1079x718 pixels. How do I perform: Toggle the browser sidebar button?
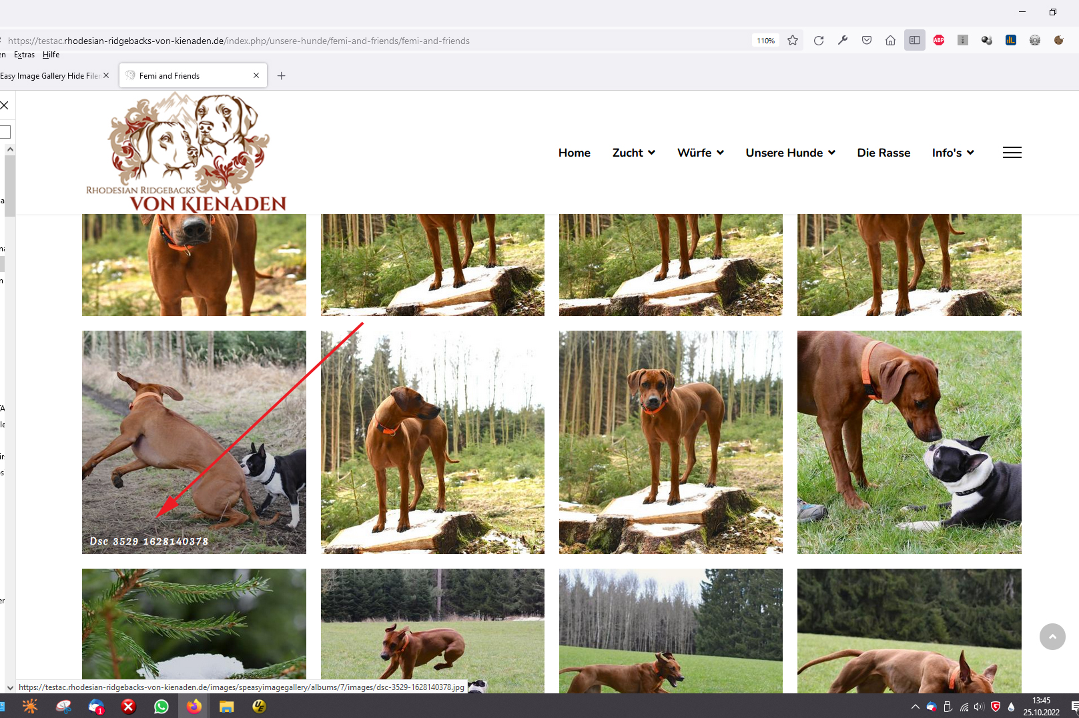(x=915, y=41)
